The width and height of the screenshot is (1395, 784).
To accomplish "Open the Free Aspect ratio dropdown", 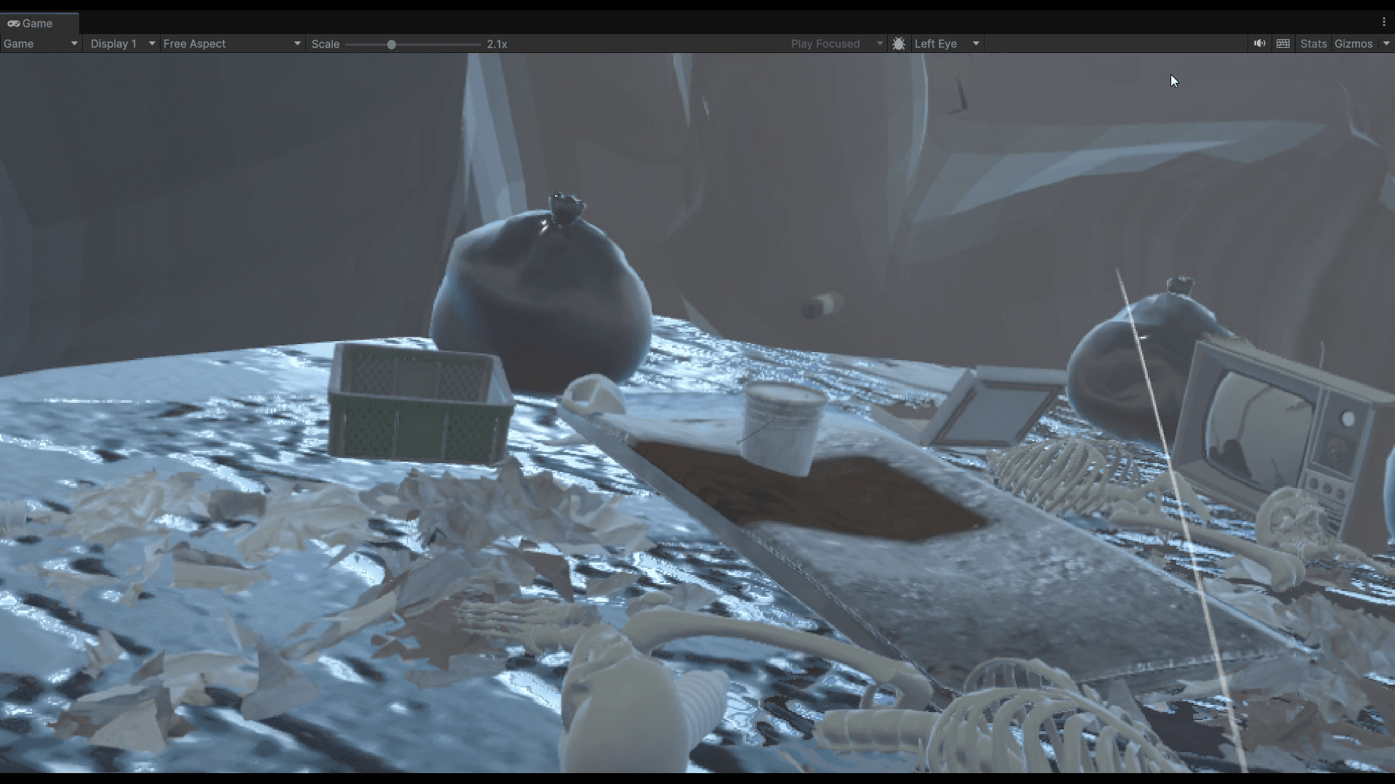I will pos(231,44).
